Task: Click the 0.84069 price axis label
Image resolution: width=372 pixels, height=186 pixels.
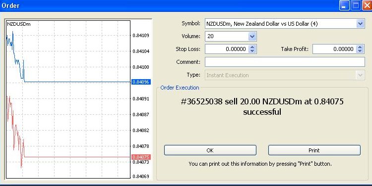Action: click(x=141, y=176)
